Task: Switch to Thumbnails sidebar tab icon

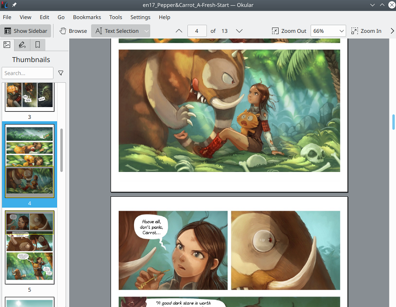Action: pyautogui.click(x=7, y=45)
